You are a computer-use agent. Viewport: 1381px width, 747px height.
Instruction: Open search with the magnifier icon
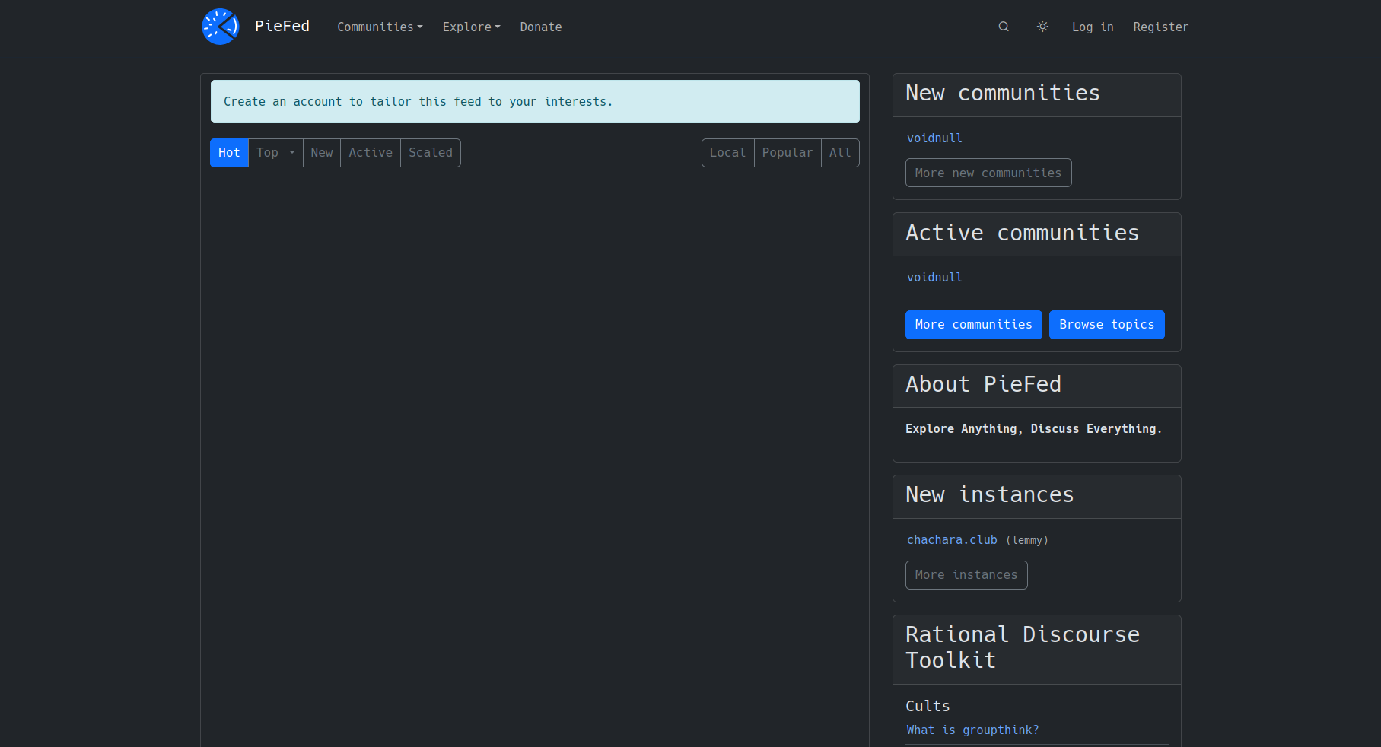pyautogui.click(x=1004, y=27)
